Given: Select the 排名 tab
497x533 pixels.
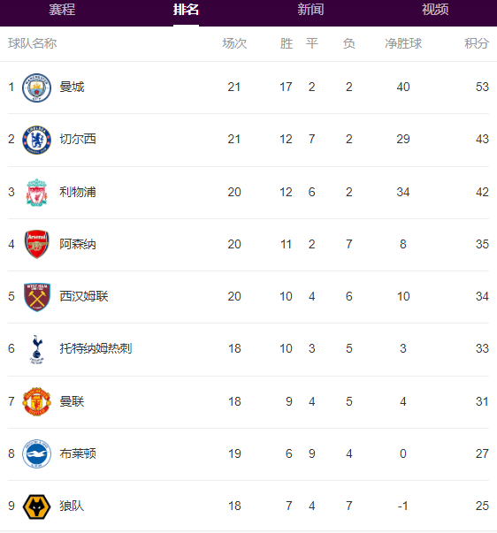Looking at the screenshot, I should point(186,10).
